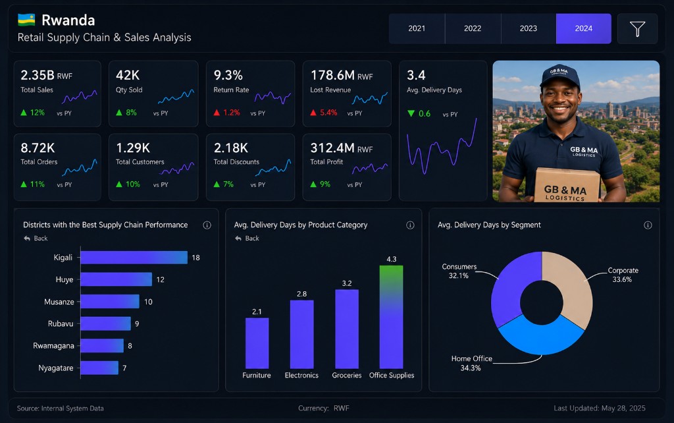
Task: Select the Kigali bar
Action: (x=134, y=258)
